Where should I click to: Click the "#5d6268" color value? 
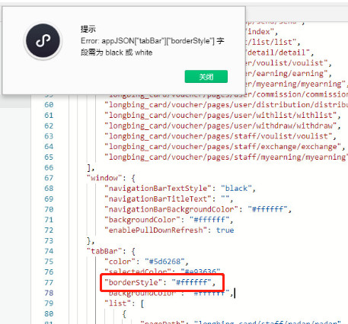[x=164, y=262]
